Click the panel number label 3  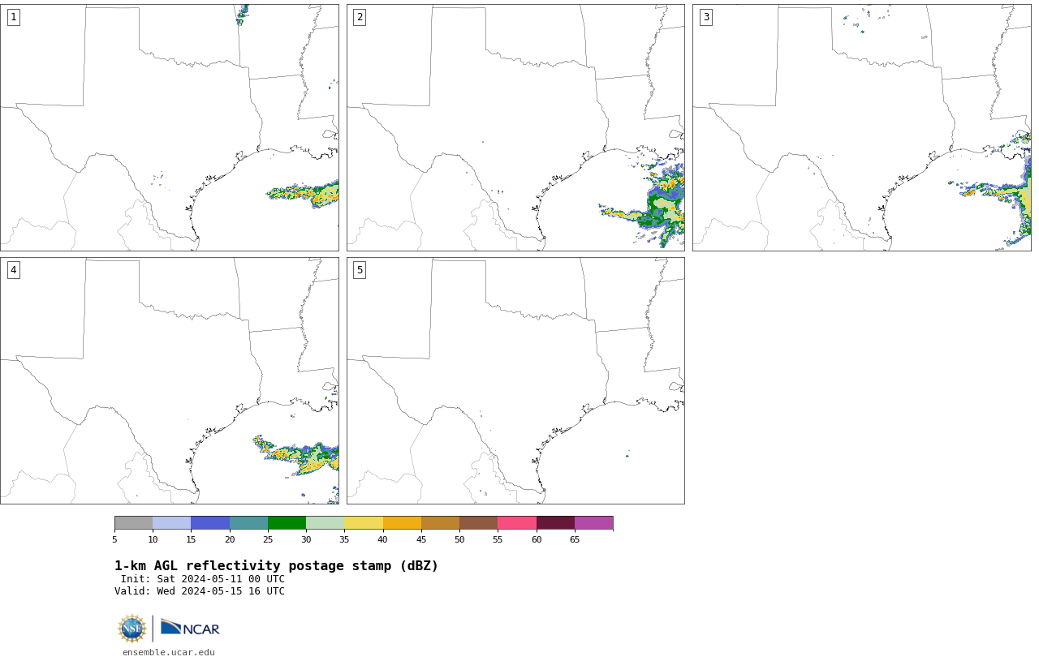coord(706,17)
